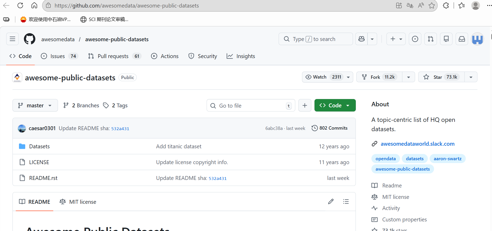
Task: Open the README.rst file
Action: point(43,178)
